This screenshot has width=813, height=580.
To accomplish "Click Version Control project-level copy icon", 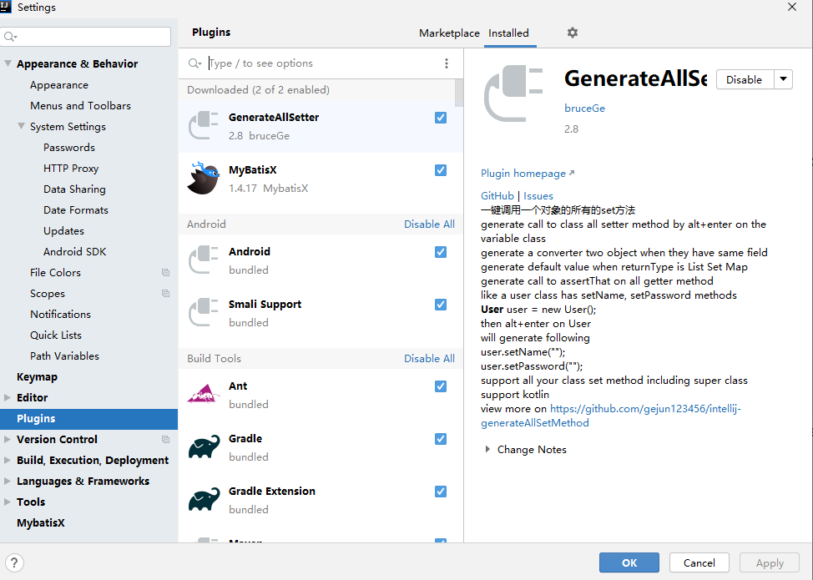I will 165,440.
